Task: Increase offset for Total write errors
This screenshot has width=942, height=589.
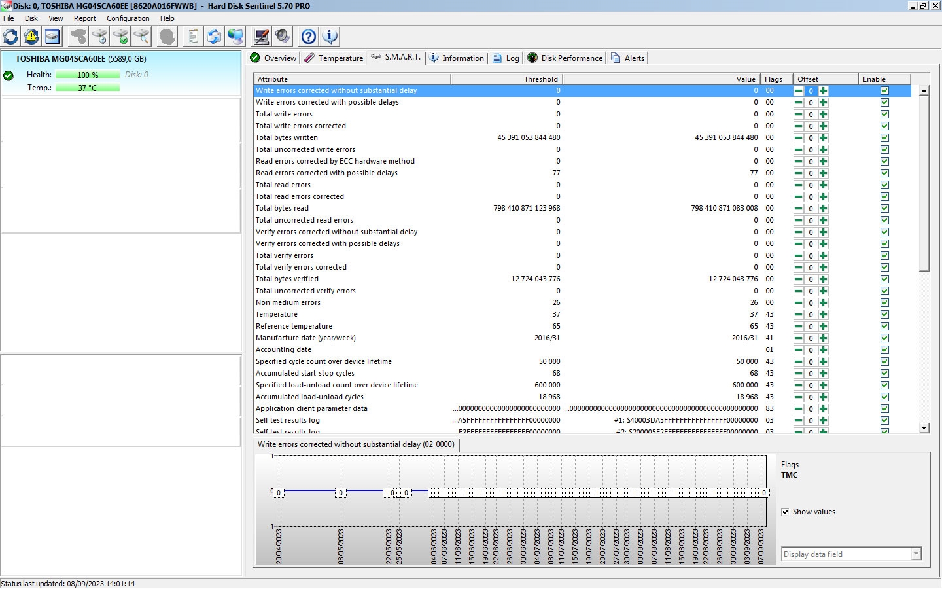Action: tap(823, 115)
